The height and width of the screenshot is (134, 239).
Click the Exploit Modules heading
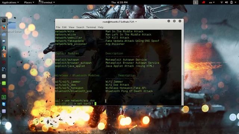67,54
